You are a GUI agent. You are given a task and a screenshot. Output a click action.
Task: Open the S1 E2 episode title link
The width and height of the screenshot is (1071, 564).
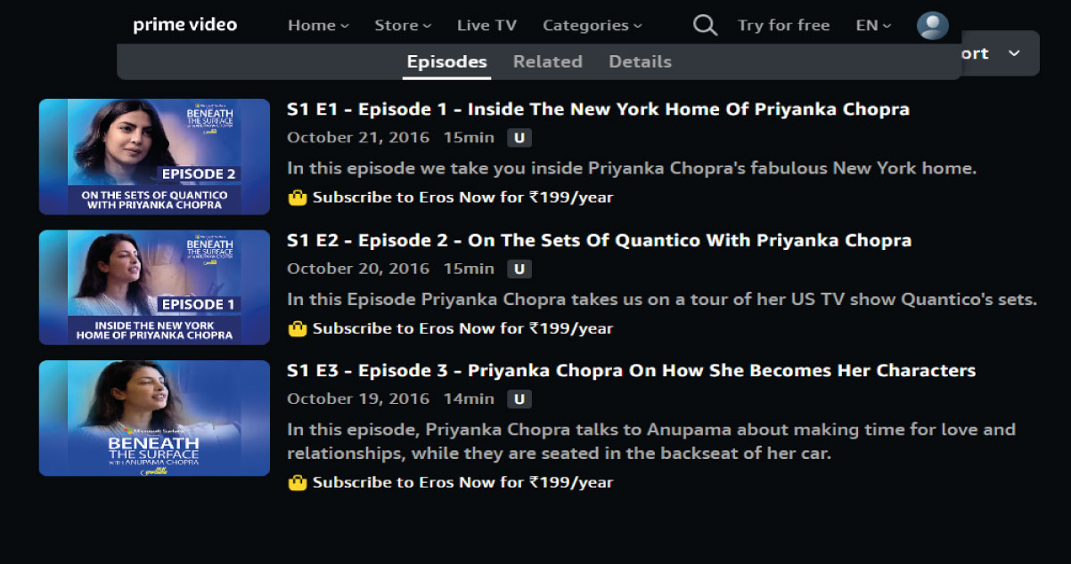599,240
